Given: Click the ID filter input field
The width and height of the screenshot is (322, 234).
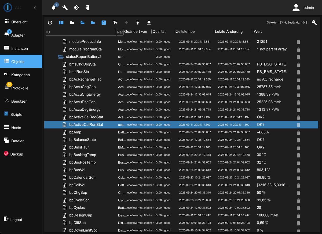Looking at the screenshot, I should (x=81, y=32).
